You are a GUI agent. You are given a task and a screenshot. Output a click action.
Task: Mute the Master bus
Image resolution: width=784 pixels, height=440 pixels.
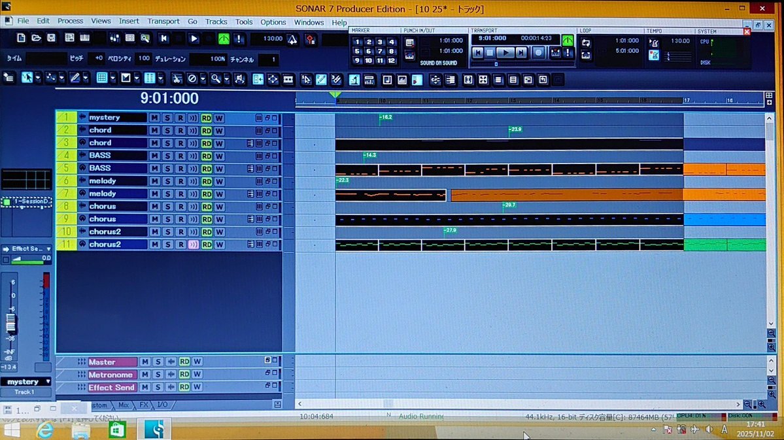[145, 362]
